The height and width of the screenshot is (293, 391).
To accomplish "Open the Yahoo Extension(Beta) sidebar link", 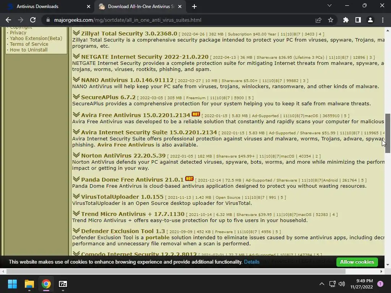I will pyautogui.click(x=36, y=39).
